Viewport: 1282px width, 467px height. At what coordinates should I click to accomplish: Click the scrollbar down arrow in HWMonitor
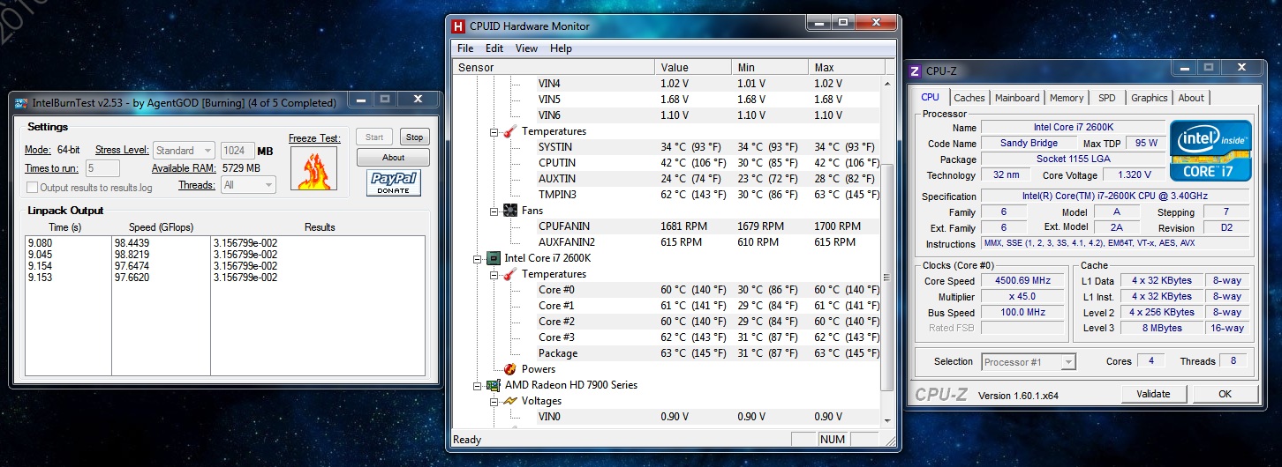(x=887, y=420)
